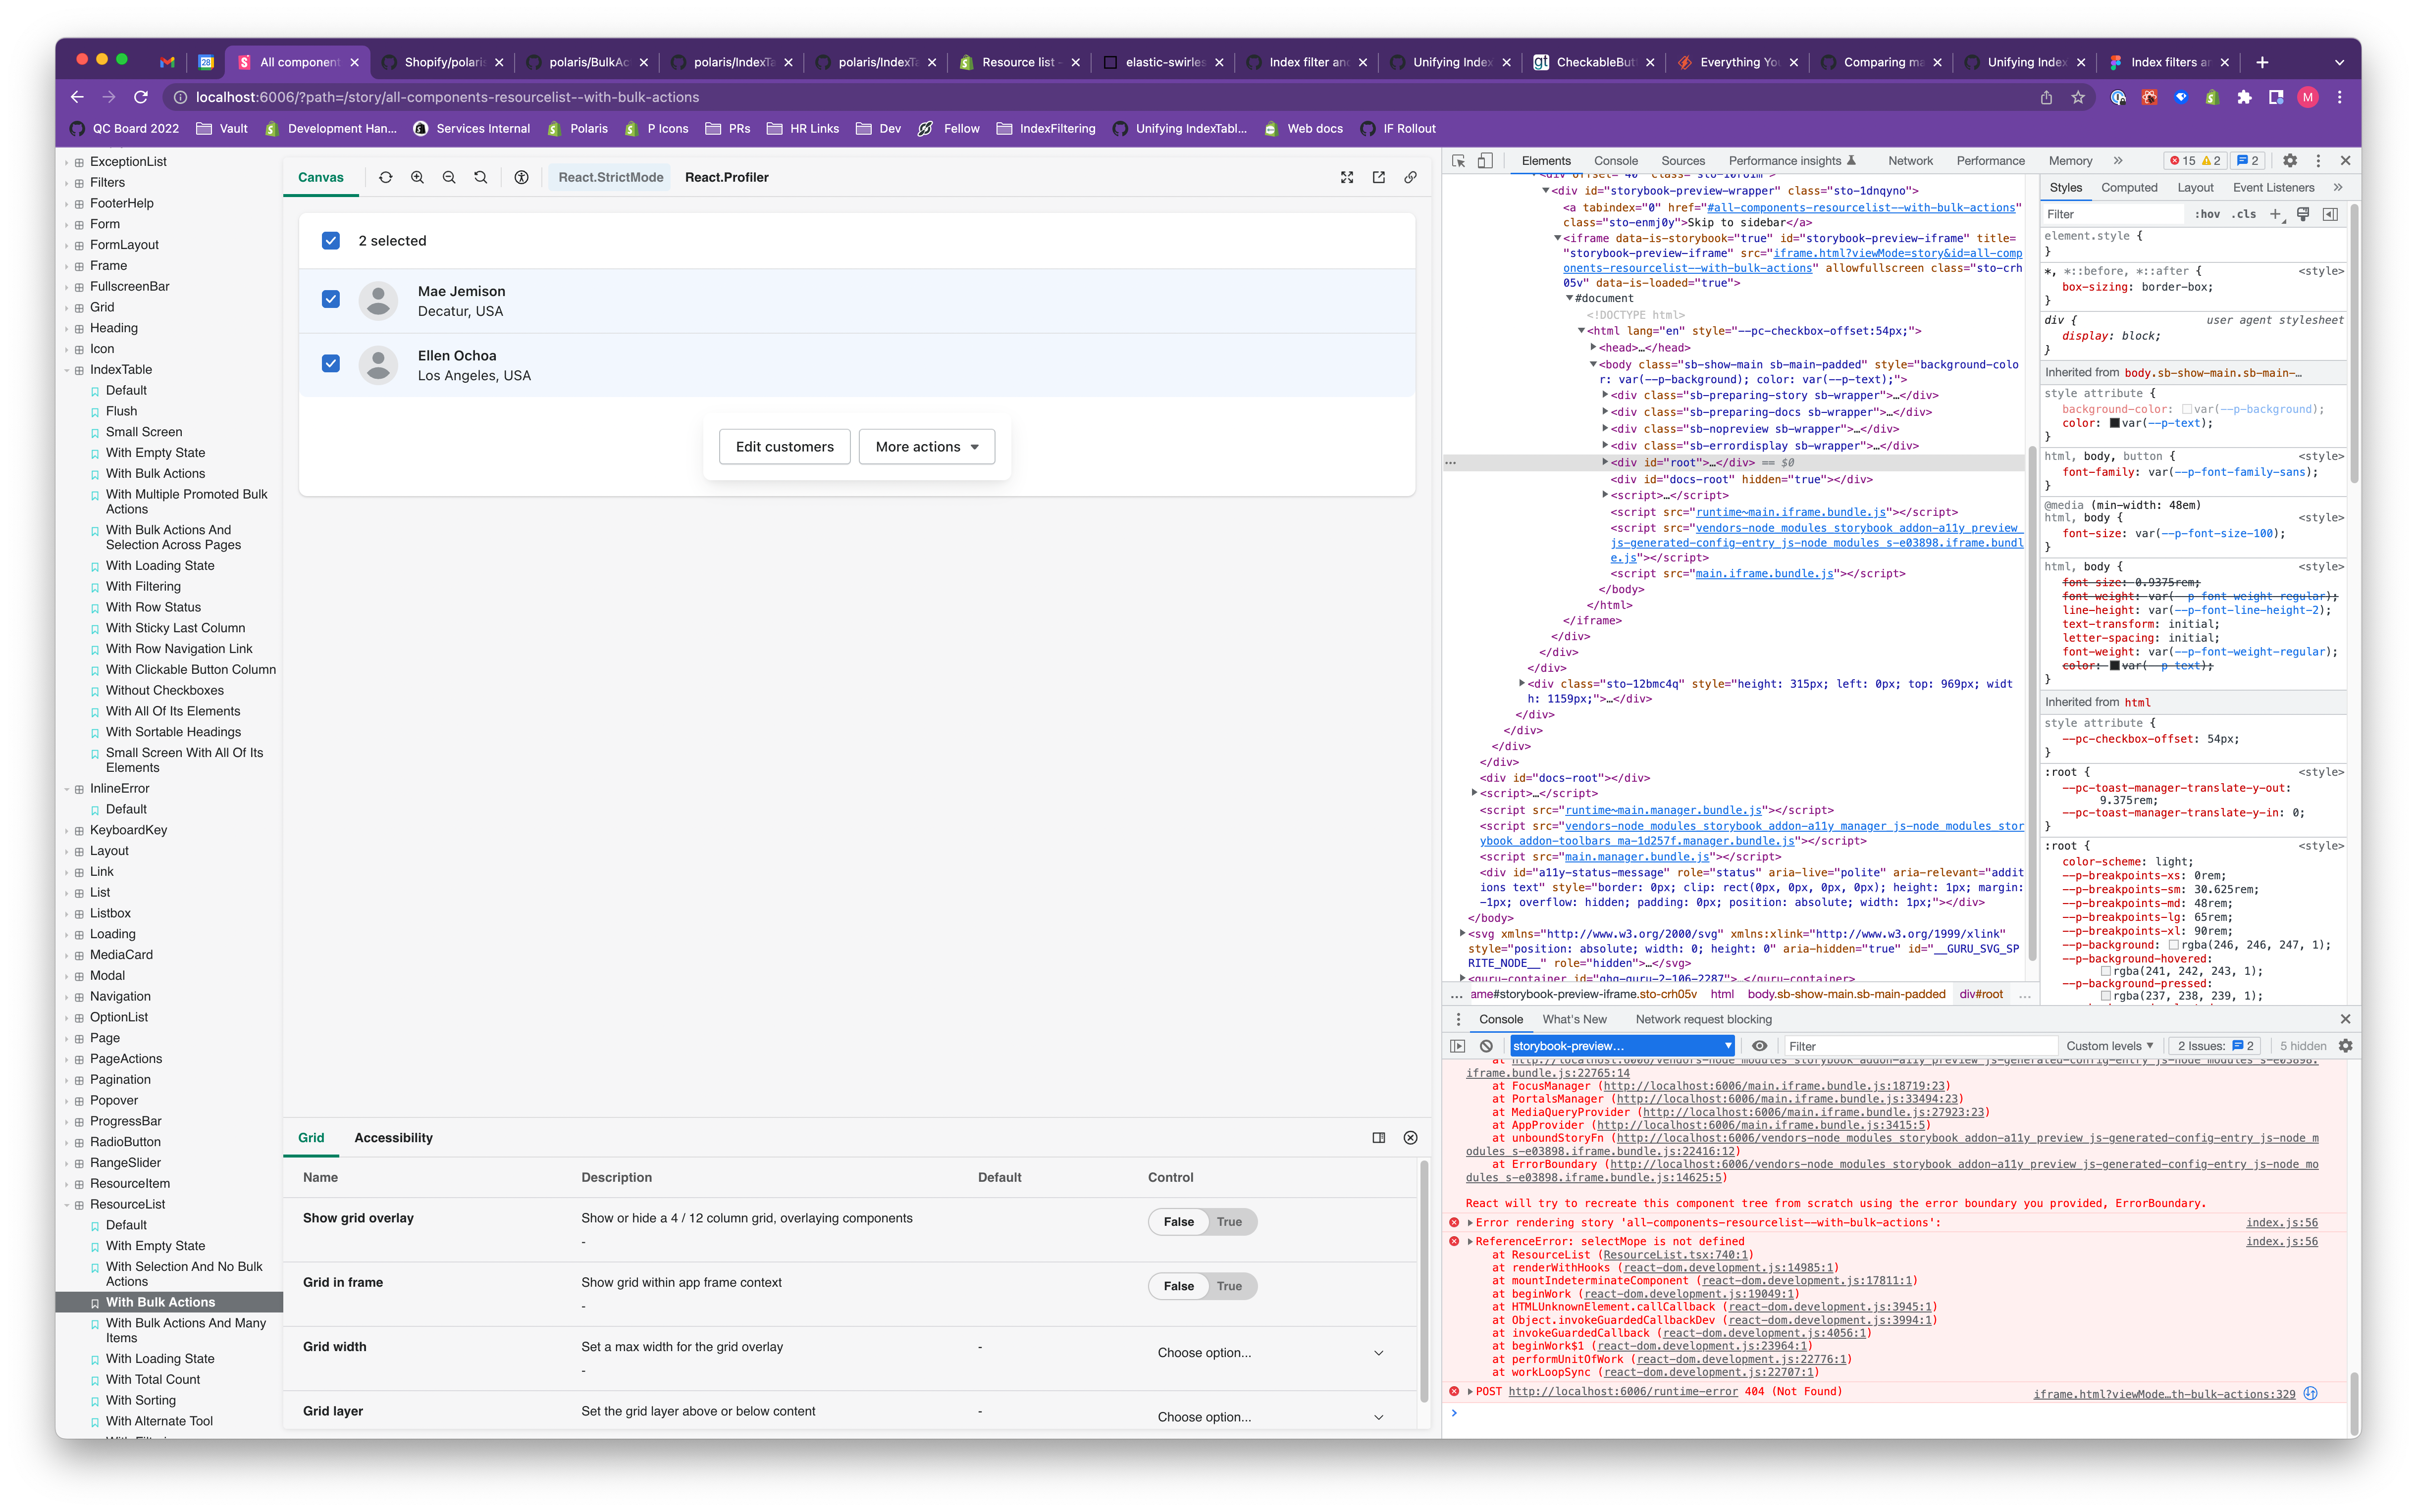Viewport: 2417px width, 1512px height.
Task: Click the reset zoom icon
Action: pos(481,177)
